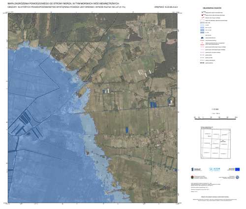Click the dark blue water body legend symbol
The width and height of the screenshot is (246, 209).
tap(202, 38)
